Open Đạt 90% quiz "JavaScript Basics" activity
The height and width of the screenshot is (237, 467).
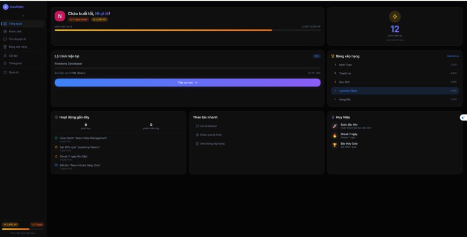(x=80, y=147)
